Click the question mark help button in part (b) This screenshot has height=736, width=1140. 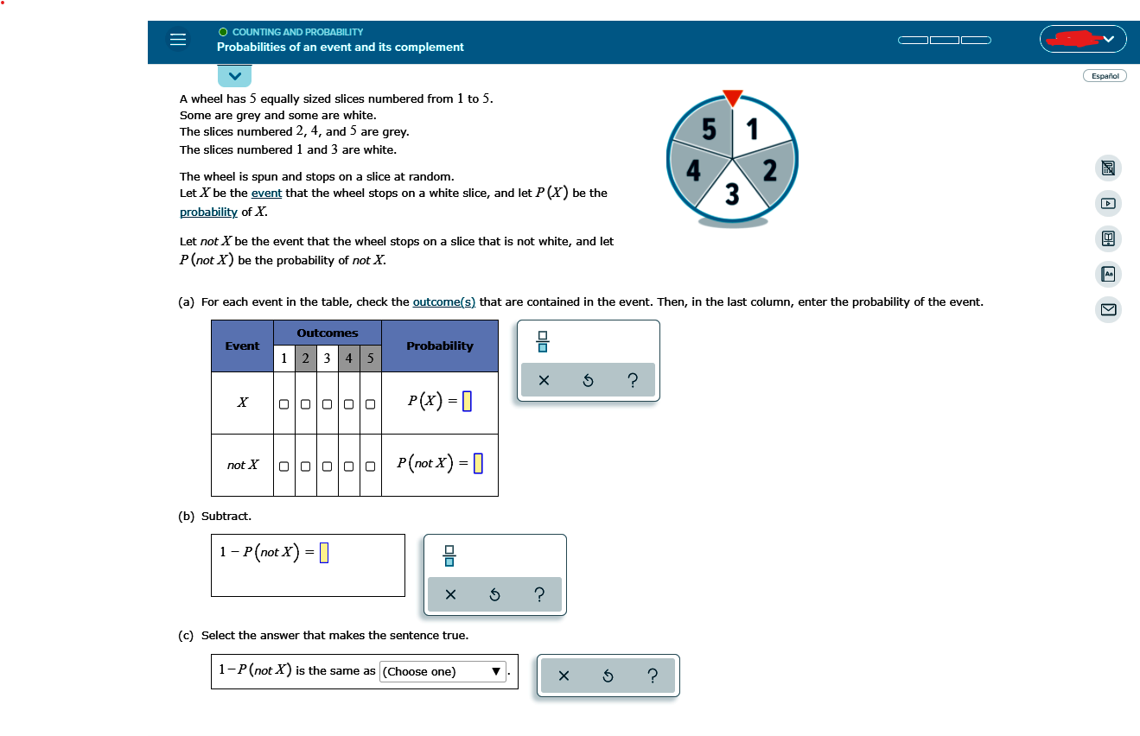point(538,594)
